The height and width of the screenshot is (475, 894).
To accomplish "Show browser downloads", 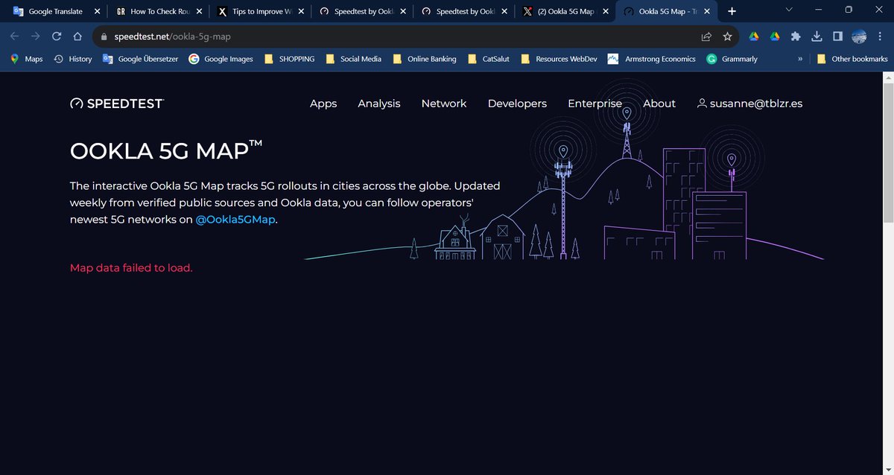I will pos(817,36).
